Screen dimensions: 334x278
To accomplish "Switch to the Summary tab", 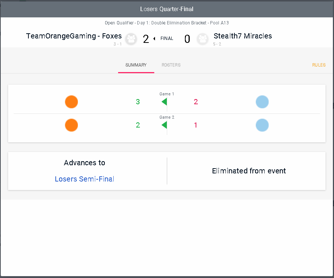I will (x=136, y=65).
